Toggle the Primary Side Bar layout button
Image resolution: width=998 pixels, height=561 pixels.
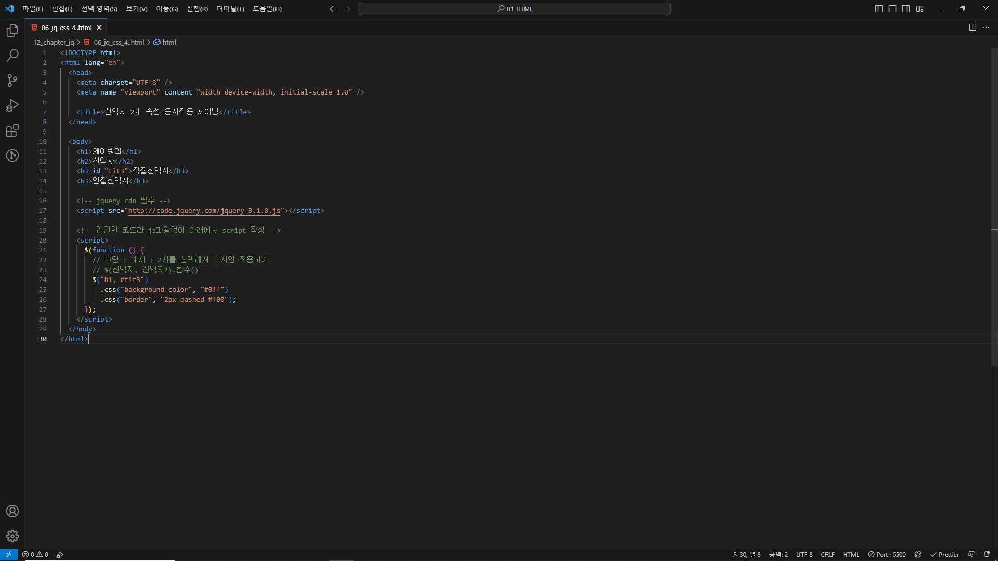coord(879,9)
